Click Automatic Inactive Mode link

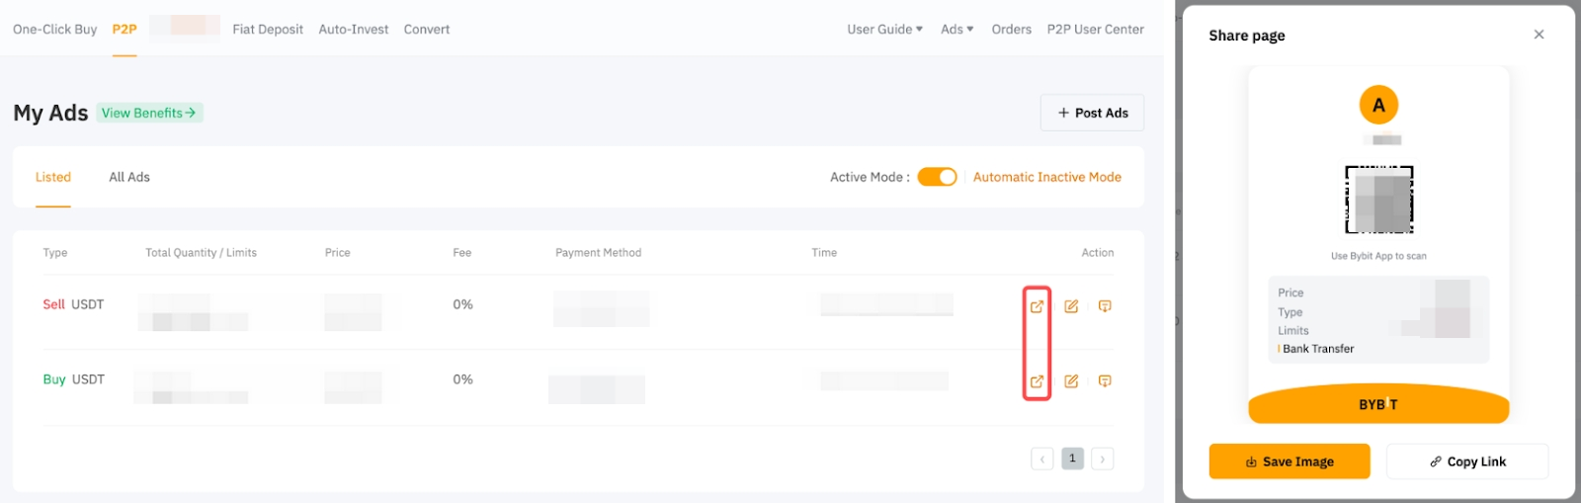pyautogui.click(x=1046, y=177)
